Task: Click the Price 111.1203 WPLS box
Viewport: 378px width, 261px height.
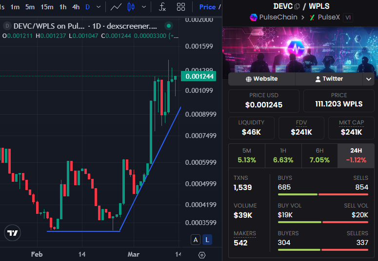Action: click(338, 101)
